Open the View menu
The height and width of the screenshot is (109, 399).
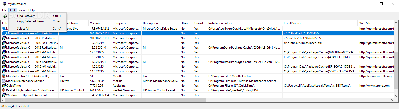[22, 10]
